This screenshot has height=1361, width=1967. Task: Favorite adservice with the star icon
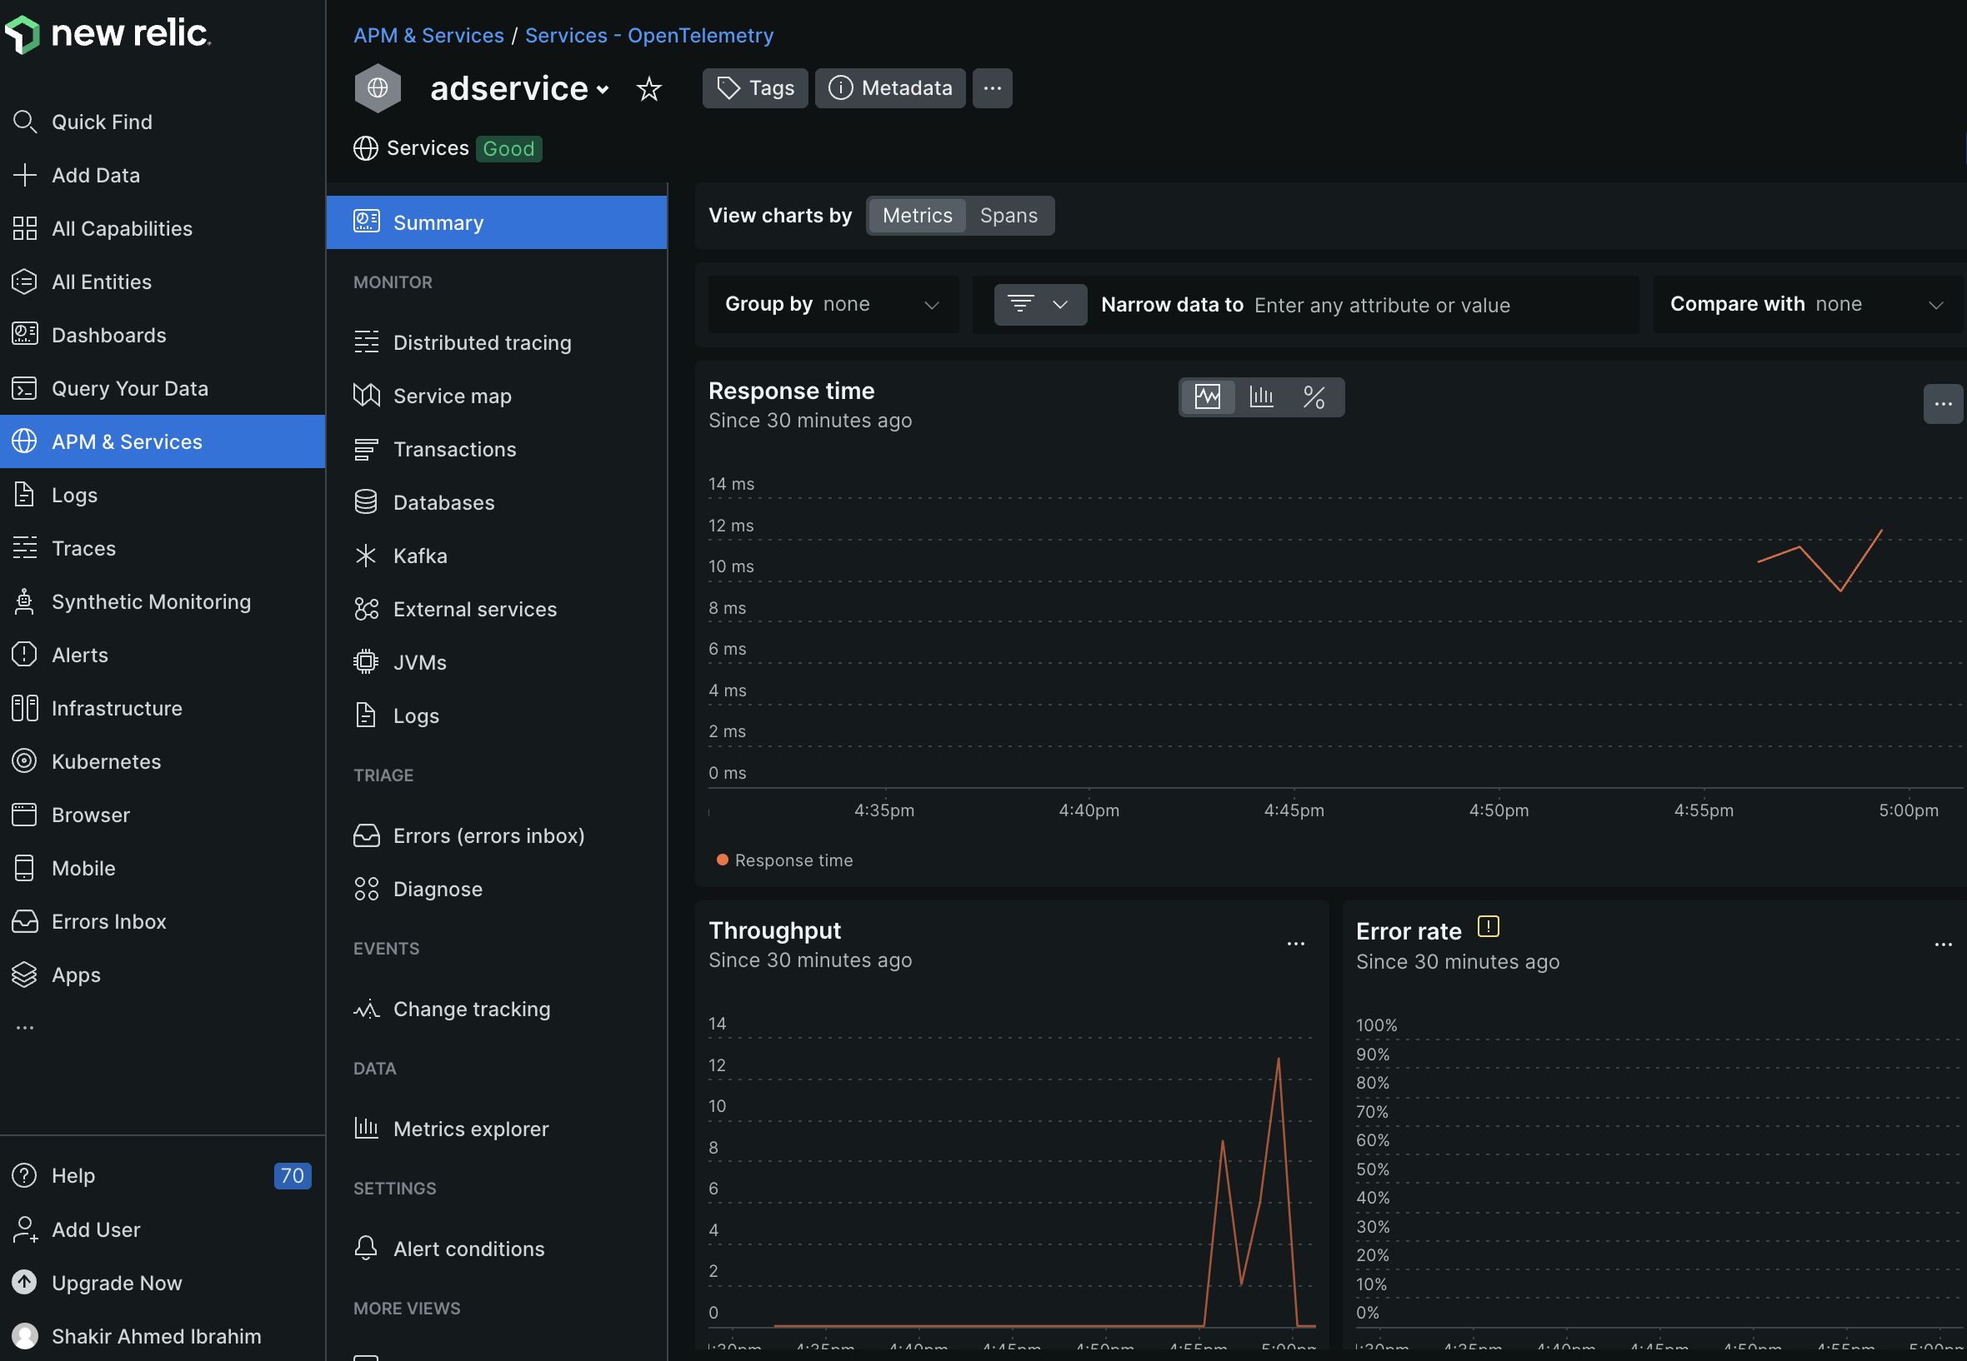coord(649,88)
